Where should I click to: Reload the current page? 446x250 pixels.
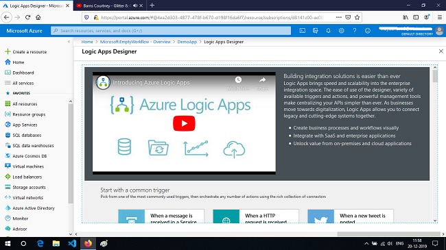(x=27, y=17)
